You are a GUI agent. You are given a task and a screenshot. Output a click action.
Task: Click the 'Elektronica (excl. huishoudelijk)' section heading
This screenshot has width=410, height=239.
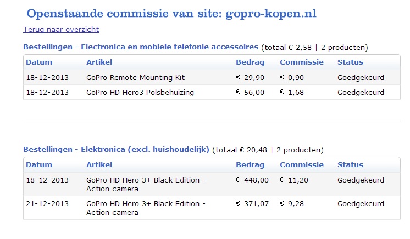pos(145,150)
